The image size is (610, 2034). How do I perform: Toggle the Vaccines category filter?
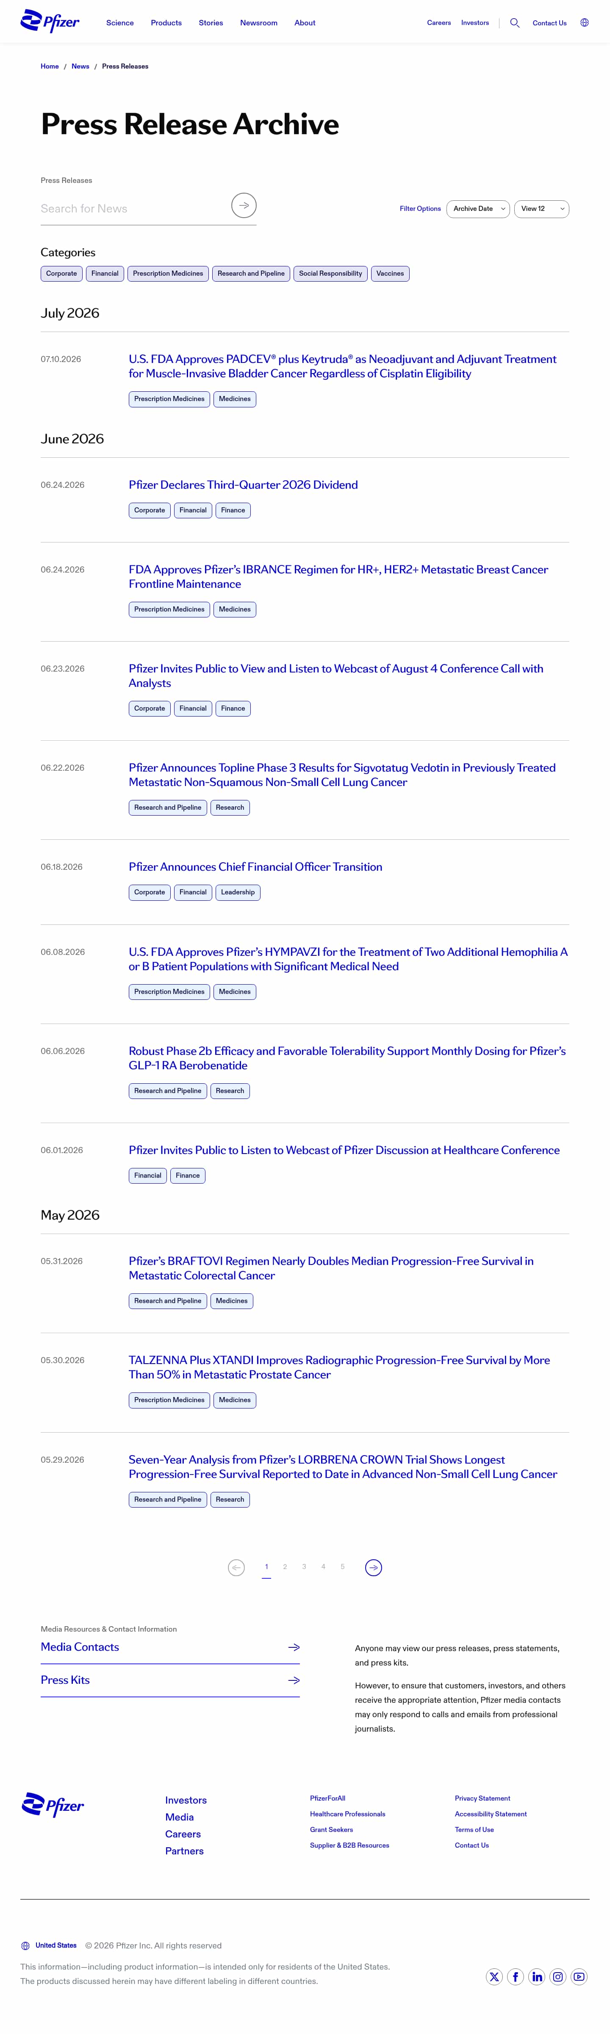coord(390,274)
